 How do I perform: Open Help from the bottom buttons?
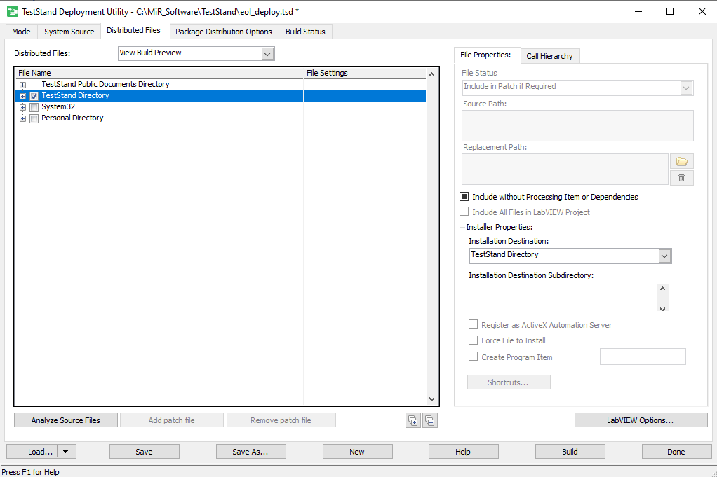coord(463,452)
